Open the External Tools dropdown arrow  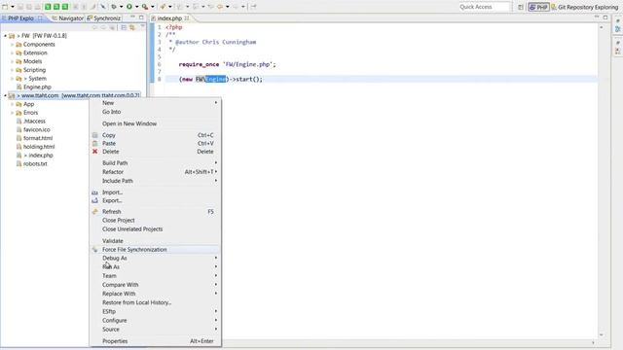click(x=152, y=7)
